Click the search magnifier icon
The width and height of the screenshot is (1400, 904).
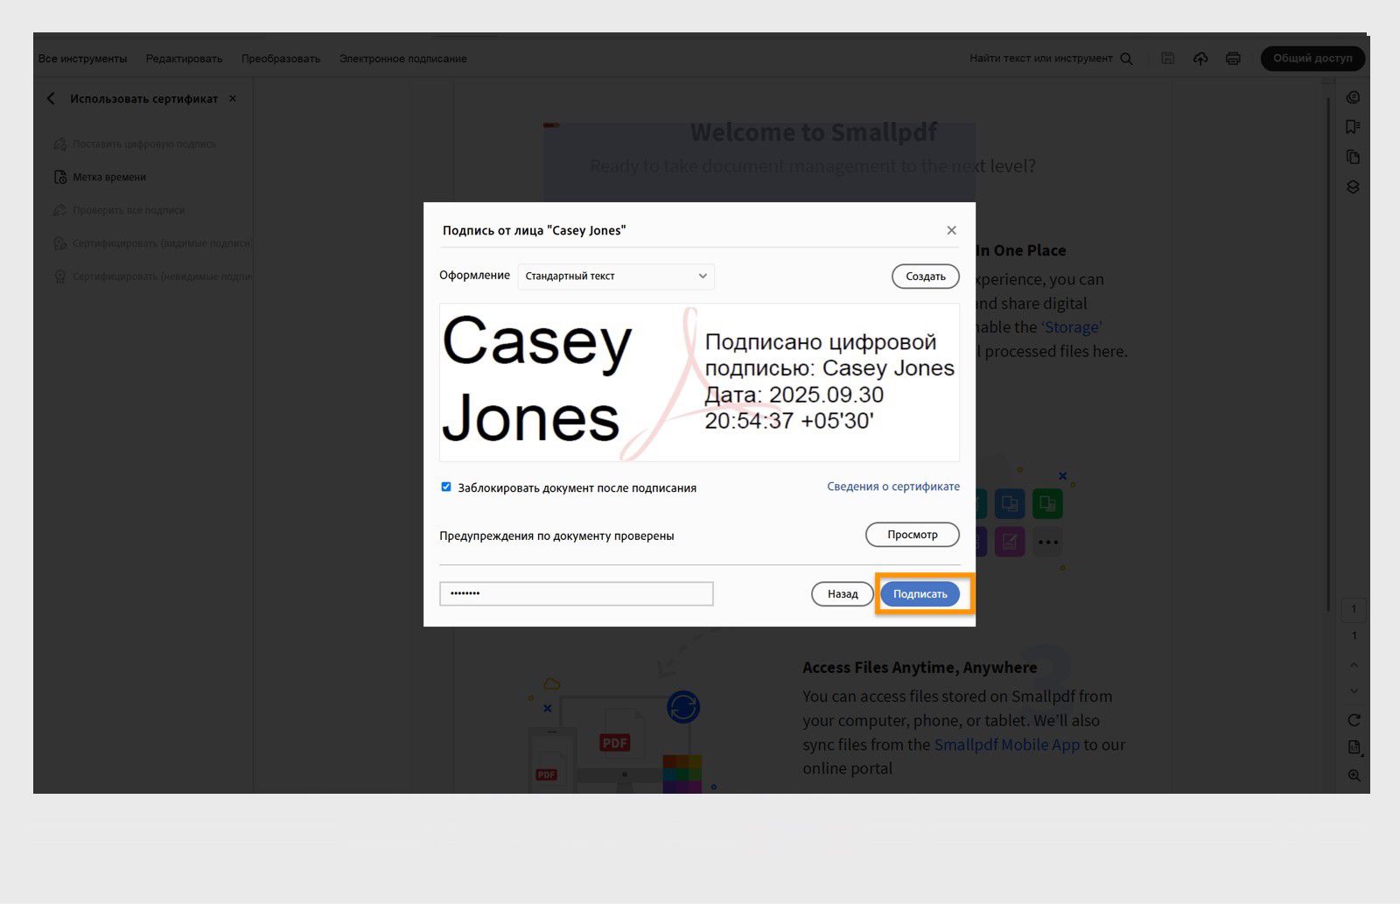(x=1126, y=59)
